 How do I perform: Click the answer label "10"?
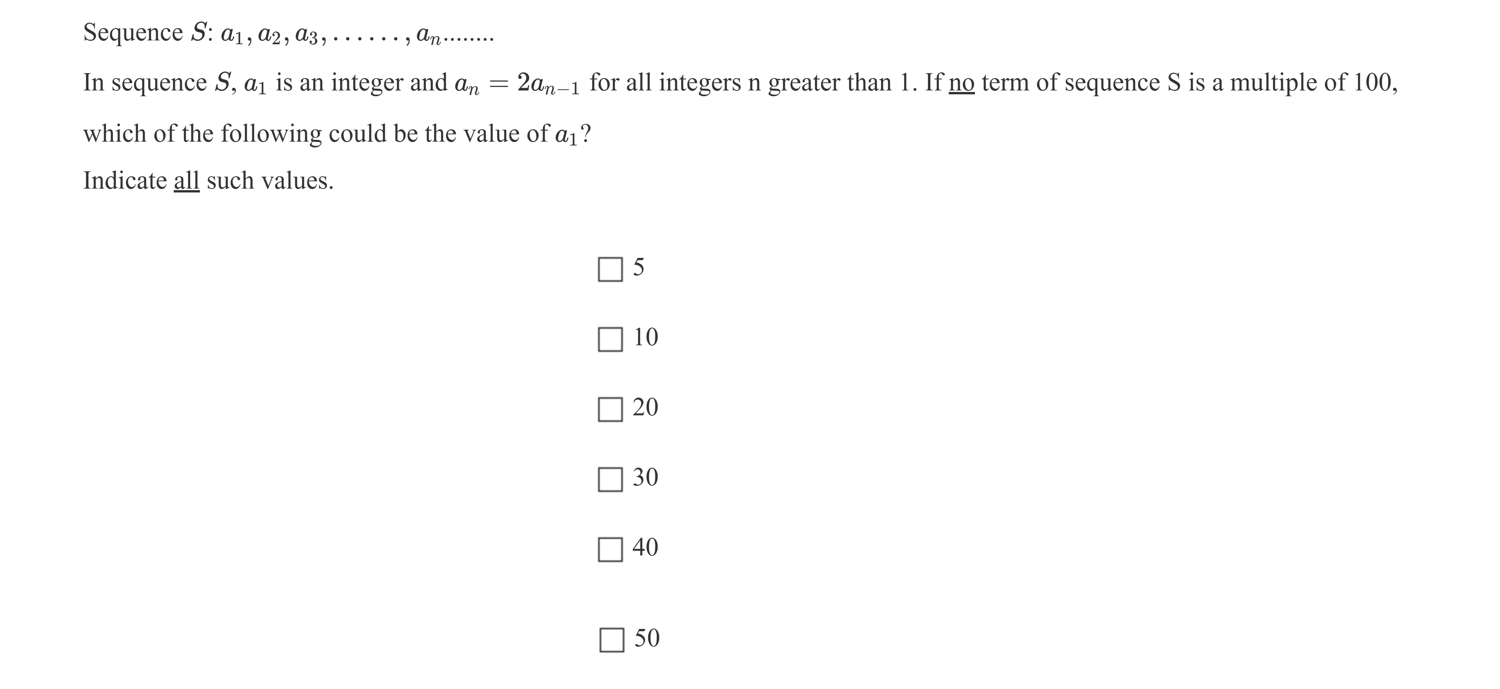click(645, 337)
